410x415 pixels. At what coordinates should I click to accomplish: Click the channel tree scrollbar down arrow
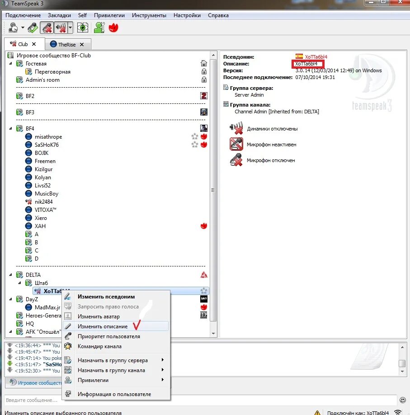coord(213,333)
